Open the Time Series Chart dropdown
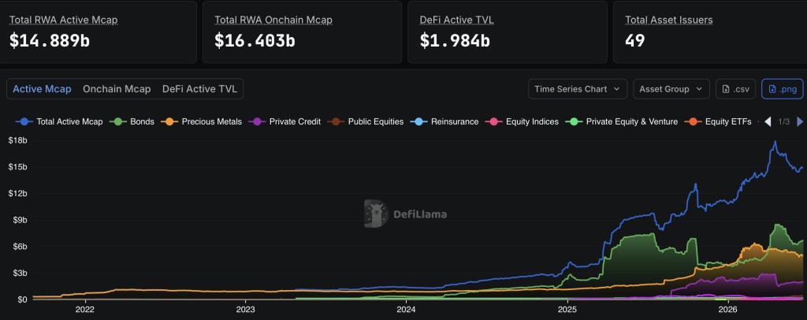Viewport: 807px width, 320px height. click(x=578, y=89)
